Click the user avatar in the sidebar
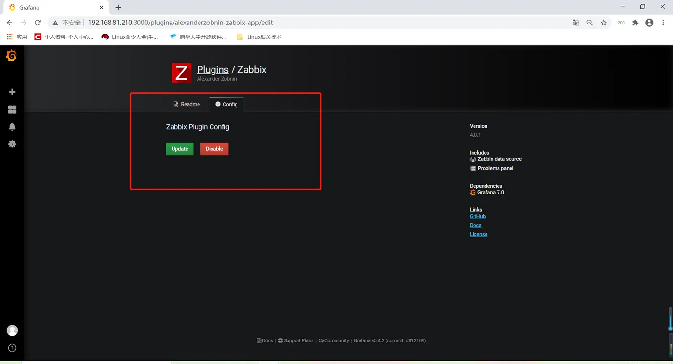Viewport: 673px width, 364px height. click(x=12, y=330)
